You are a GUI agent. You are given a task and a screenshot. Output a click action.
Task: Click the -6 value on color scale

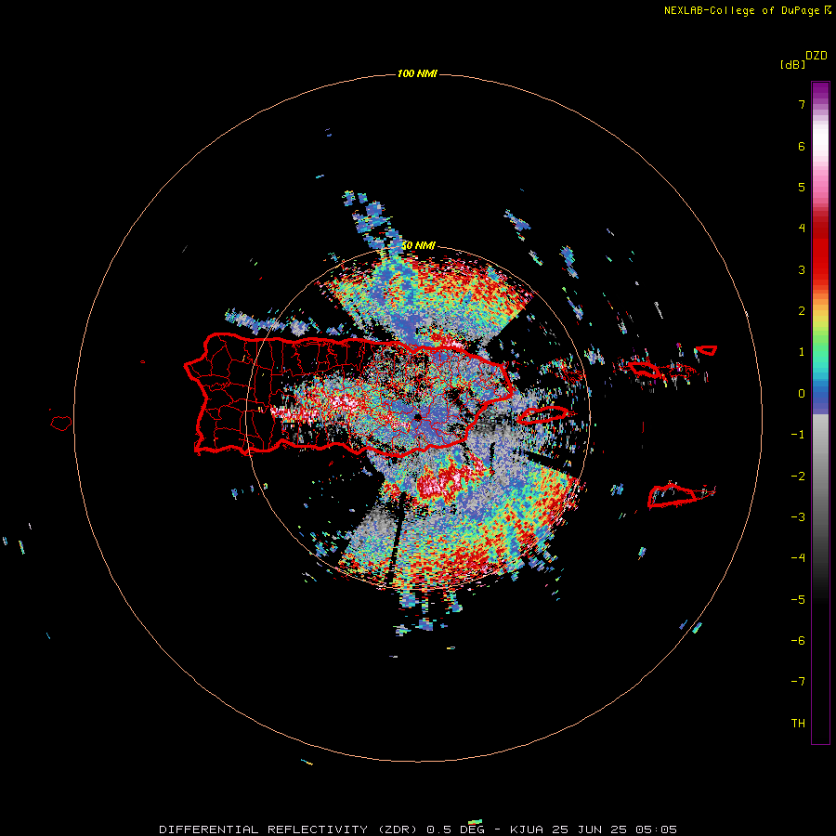pyautogui.click(x=798, y=641)
